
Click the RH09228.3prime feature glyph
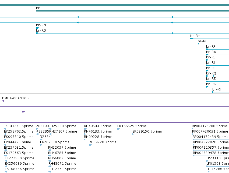click(90, 145)
